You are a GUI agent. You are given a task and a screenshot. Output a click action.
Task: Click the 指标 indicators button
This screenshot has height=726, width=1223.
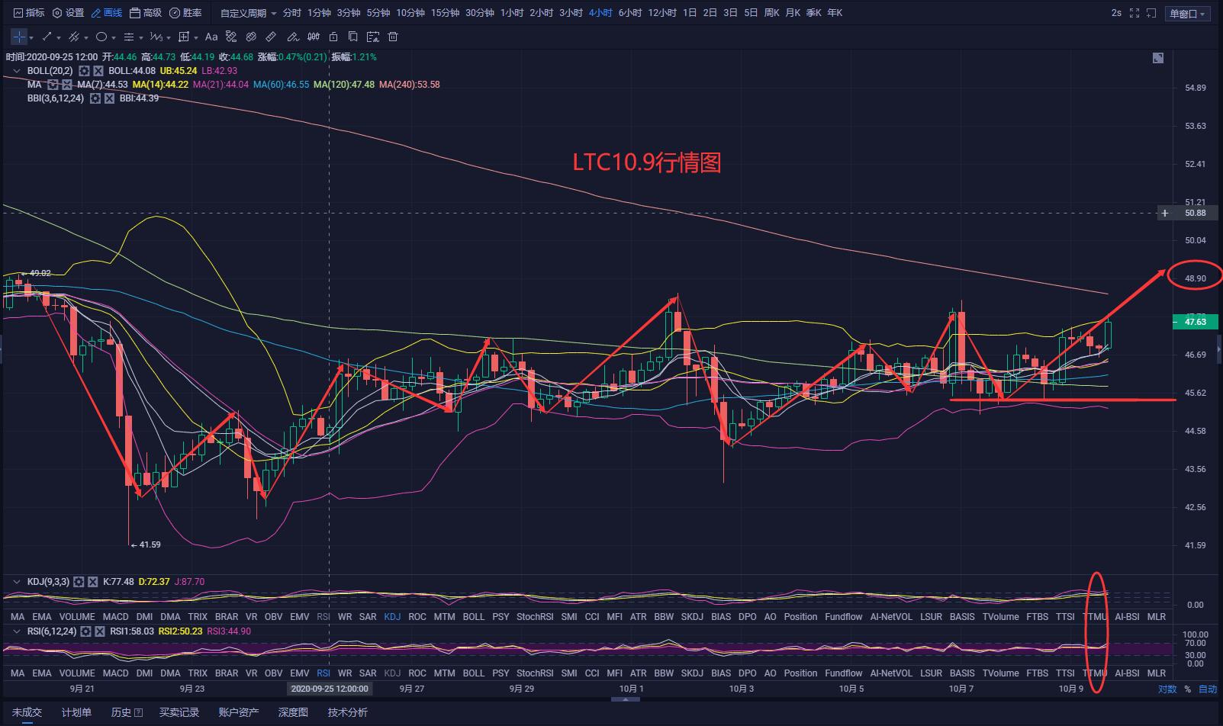click(29, 13)
